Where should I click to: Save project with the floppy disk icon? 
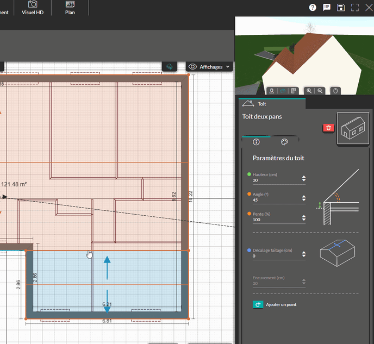(341, 8)
